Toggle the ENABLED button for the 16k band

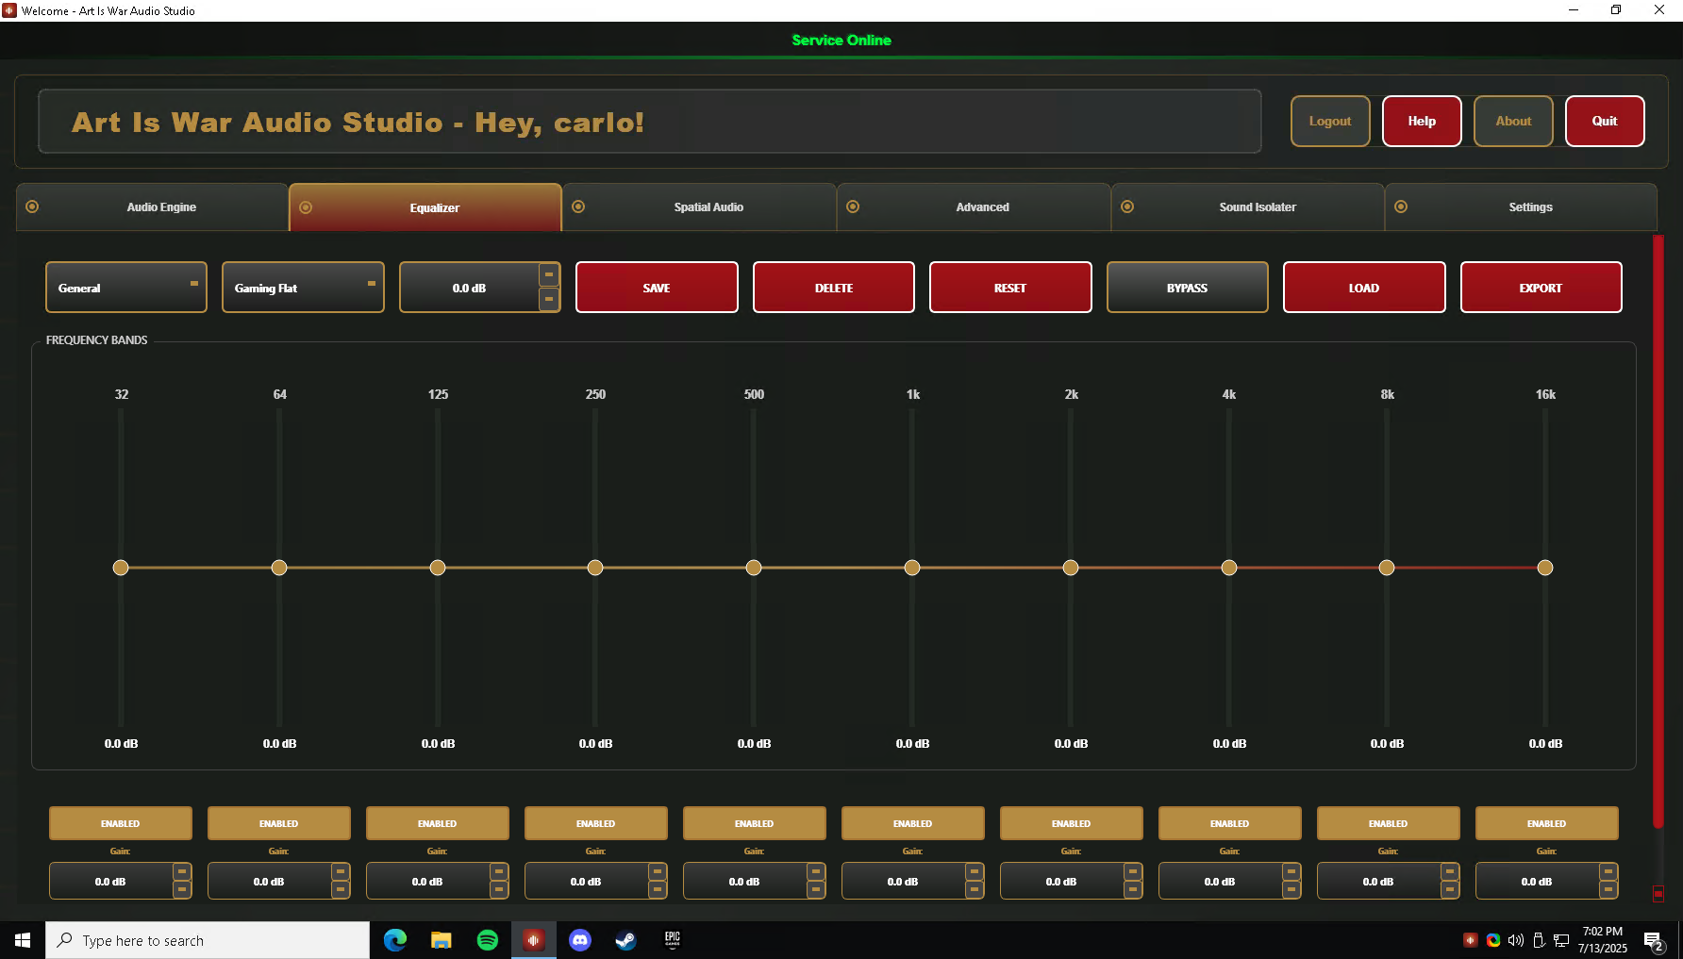[x=1547, y=823]
